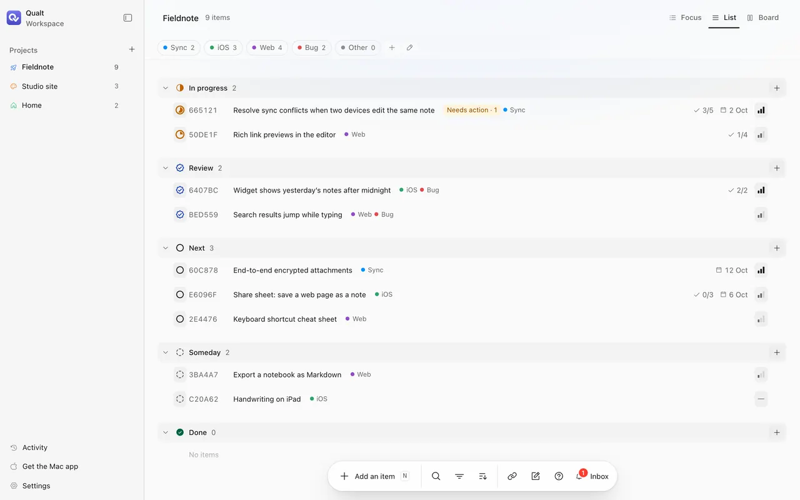
Task: Filter by the blue Sync label chip
Action: click(179, 47)
